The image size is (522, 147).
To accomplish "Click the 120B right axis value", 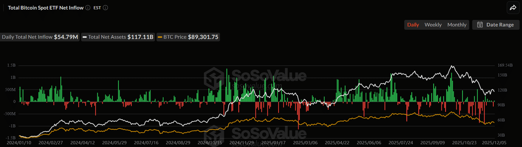I will (502, 90).
